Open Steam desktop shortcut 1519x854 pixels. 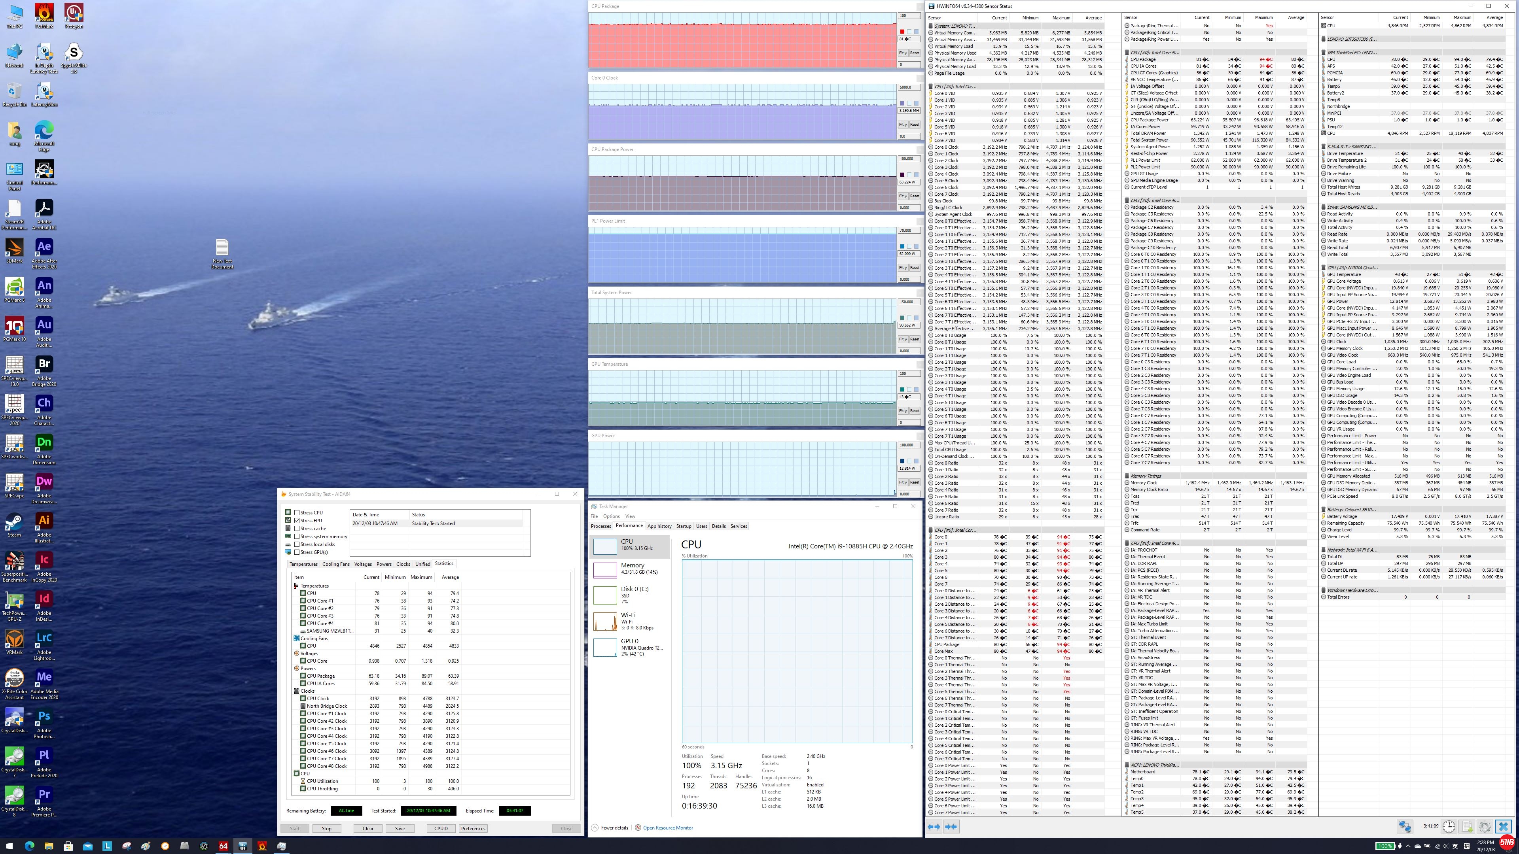tap(14, 525)
